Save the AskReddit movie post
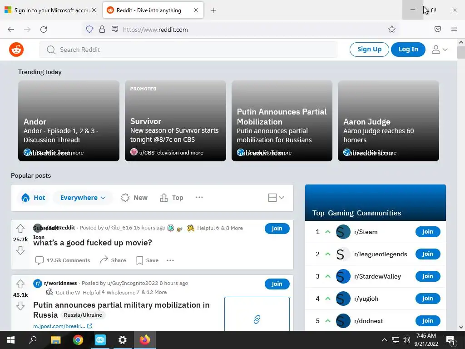This screenshot has width=465, height=349. tap(148, 260)
